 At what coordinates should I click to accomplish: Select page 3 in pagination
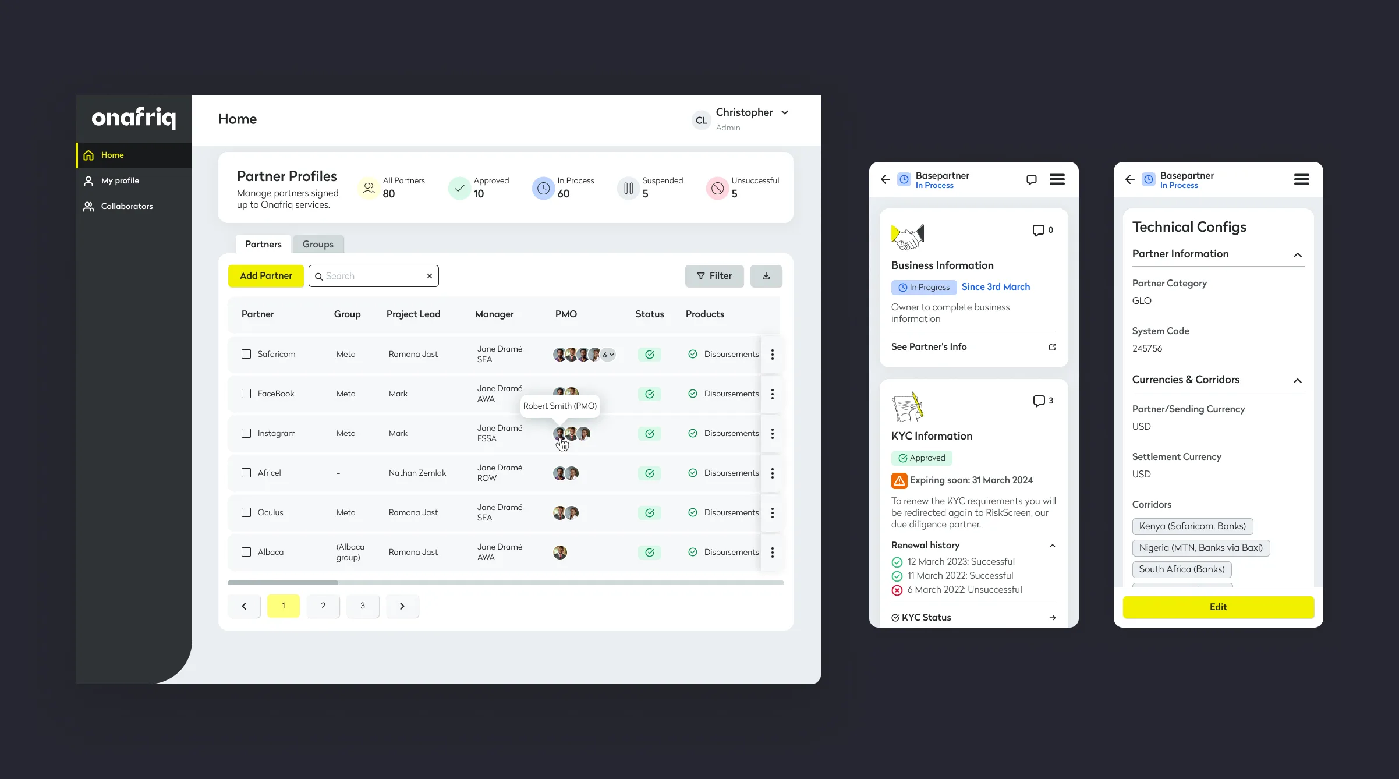click(x=363, y=606)
